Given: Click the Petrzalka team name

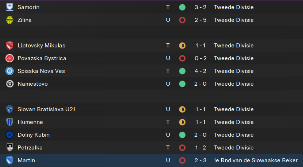Looking at the screenshot, I should tap(30, 148).
